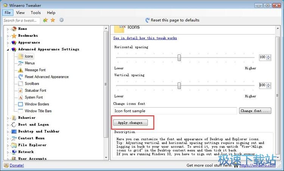Expand the Behavior tree node
The height and width of the screenshot is (171, 284).
click(x=8, y=118)
